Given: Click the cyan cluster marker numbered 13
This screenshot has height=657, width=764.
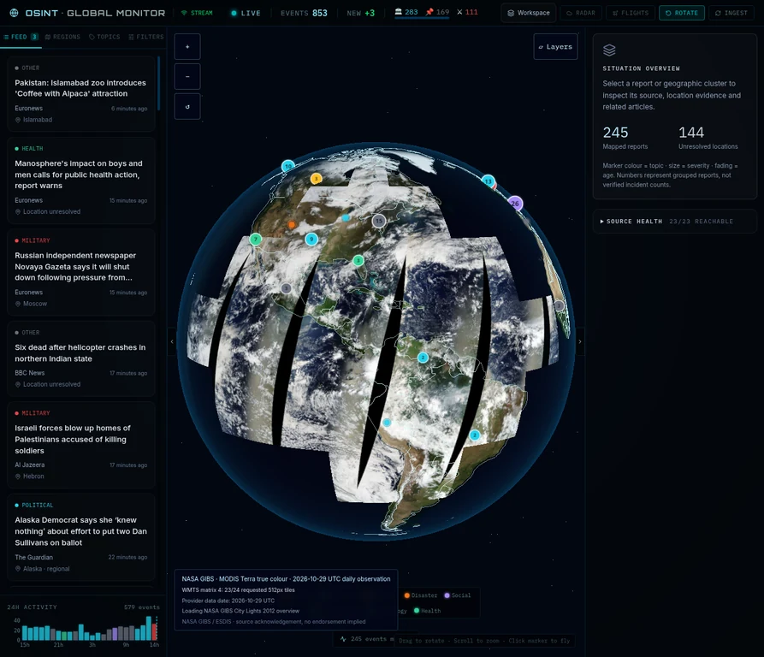Looking at the screenshot, I should [x=489, y=181].
